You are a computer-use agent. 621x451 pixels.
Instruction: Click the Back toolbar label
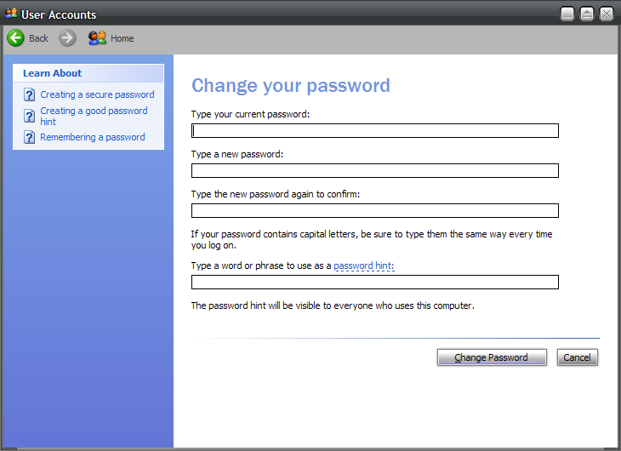point(39,38)
